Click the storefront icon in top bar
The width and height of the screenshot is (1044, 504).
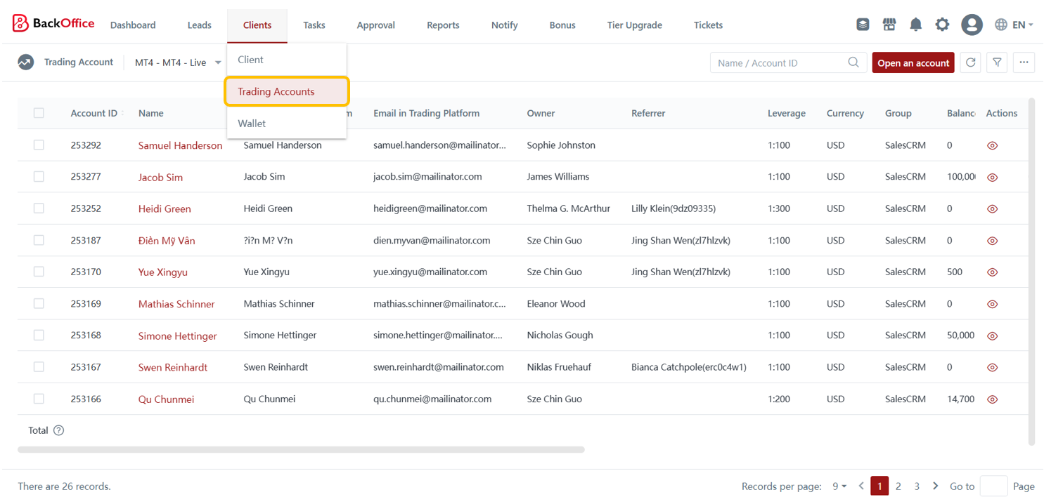click(x=889, y=25)
